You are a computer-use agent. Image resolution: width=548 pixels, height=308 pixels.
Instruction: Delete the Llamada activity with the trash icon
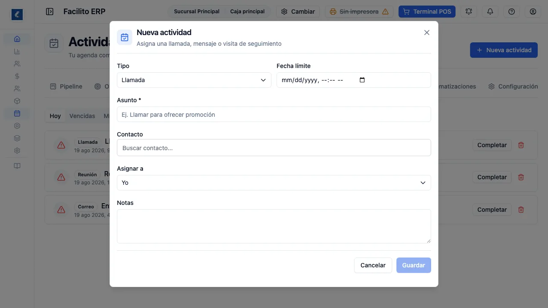(x=521, y=145)
